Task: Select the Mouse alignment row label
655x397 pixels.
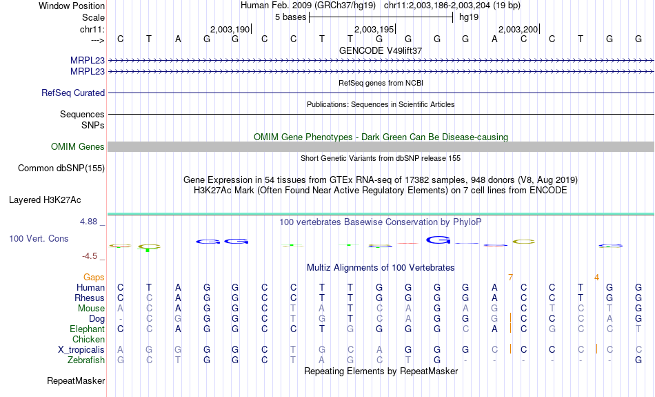Action: pos(91,309)
